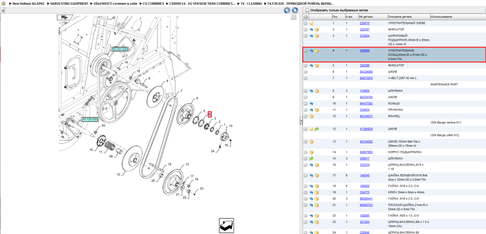Click the blue arrow icon for part 140046
Screen dimensions: 486x234
click(312, 176)
